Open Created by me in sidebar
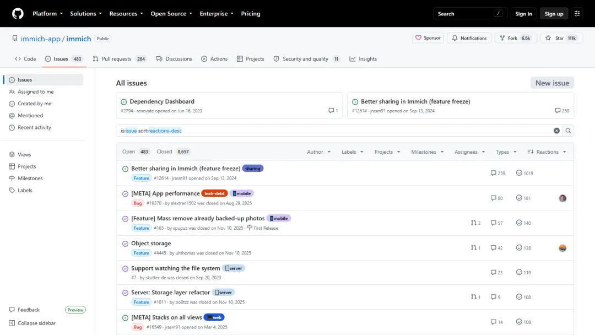The image size is (595, 335). click(45, 104)
